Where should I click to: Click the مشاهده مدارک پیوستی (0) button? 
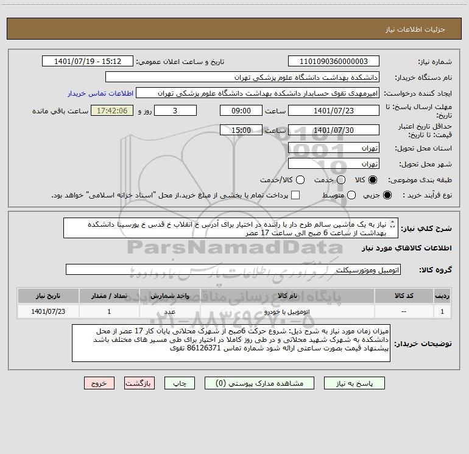259,383
